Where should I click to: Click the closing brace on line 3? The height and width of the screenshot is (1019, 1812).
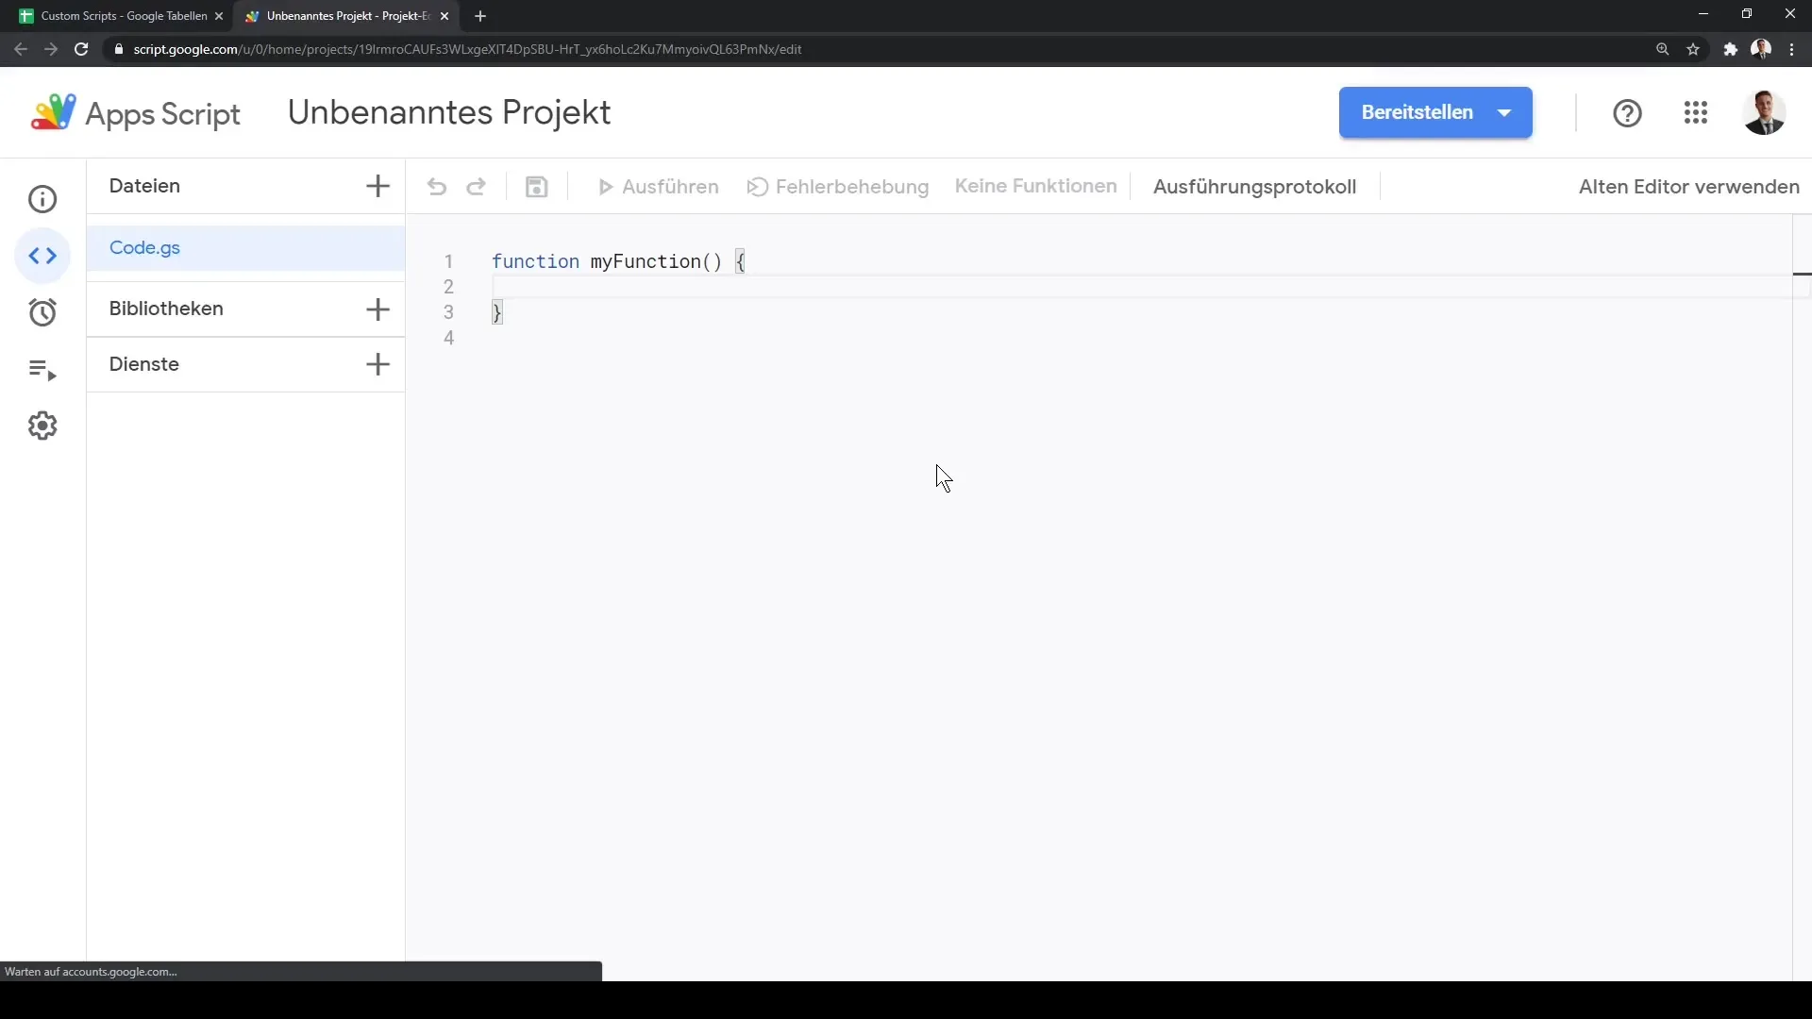click(497, 312)
